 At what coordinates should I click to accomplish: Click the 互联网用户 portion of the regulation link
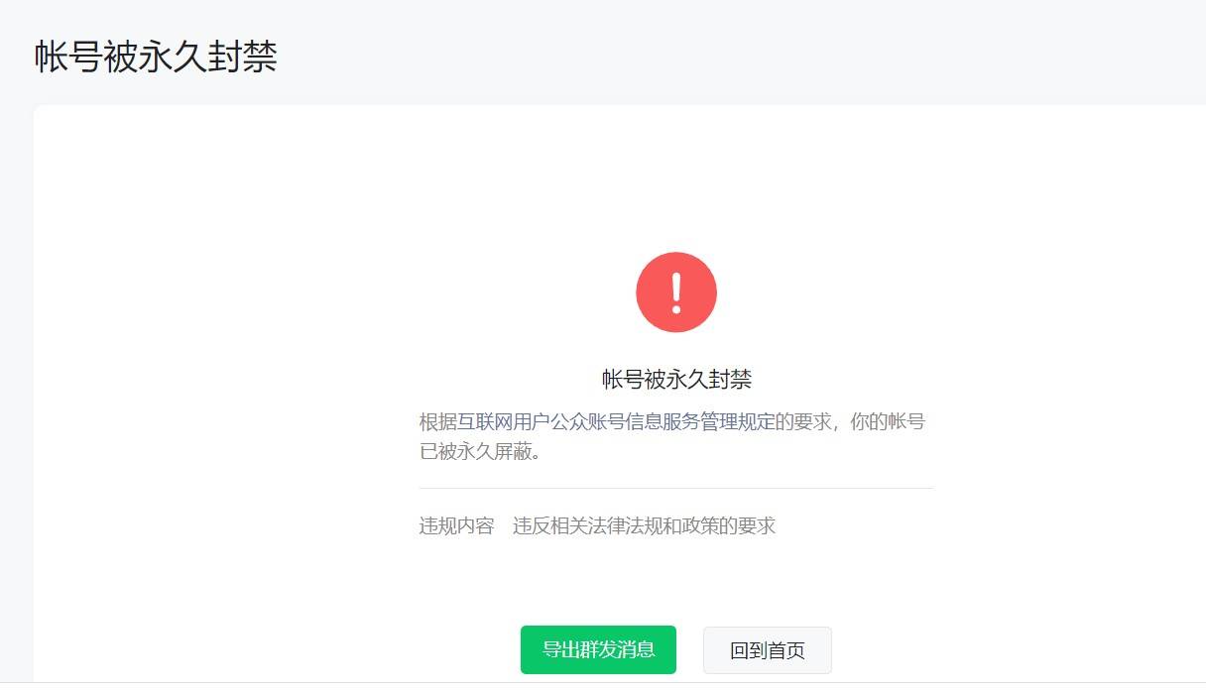(x=504, y=421)
